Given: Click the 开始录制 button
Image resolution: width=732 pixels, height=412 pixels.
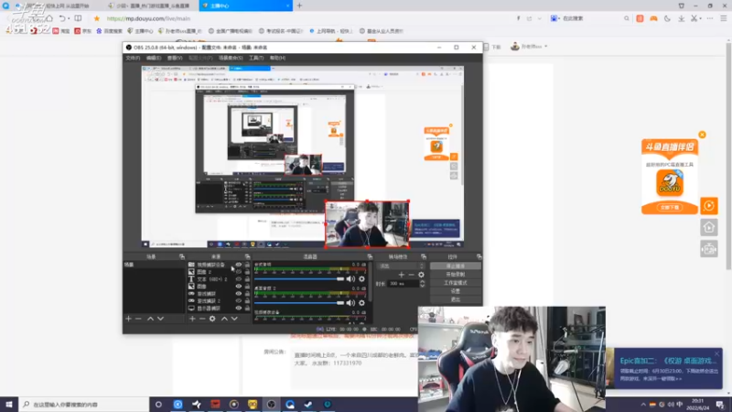Looking at the screenshot, I should 455,274.
